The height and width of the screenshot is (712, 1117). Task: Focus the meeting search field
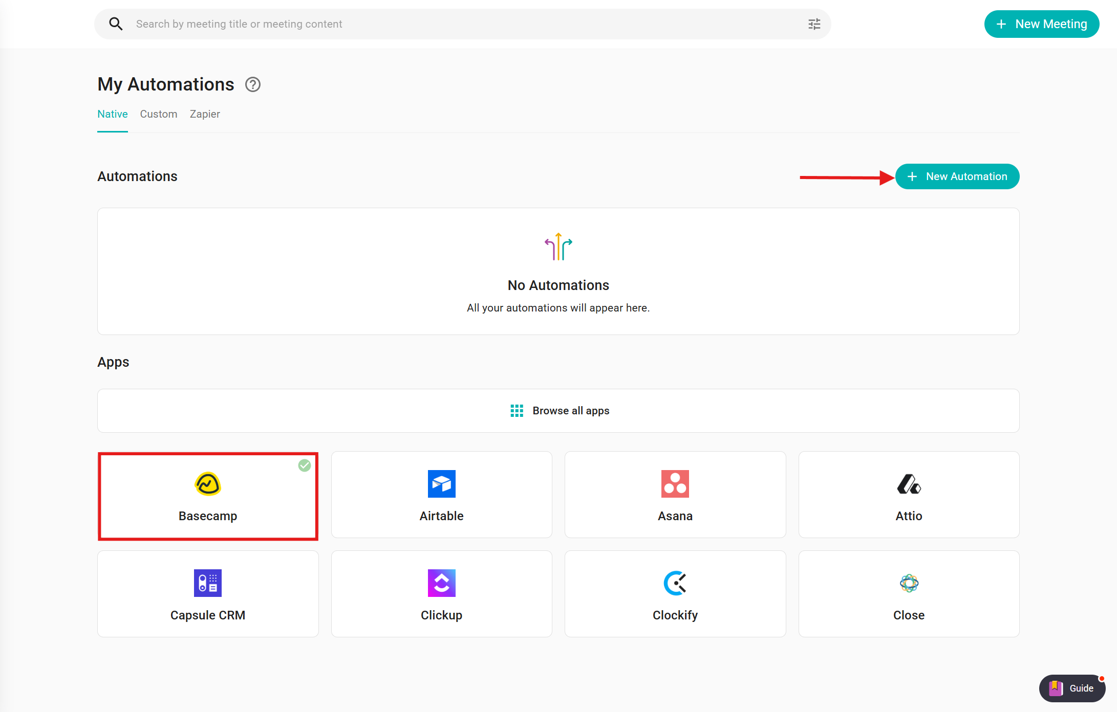(x=461, y=24)
